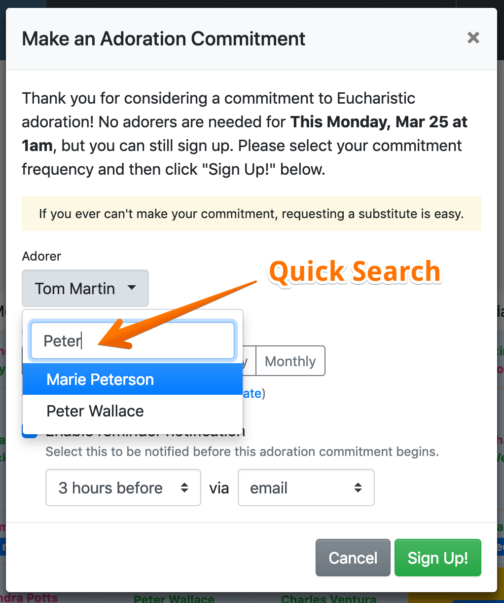Click the green Sign Up! button
Viewport: 504px width, 603px height.
pyautogui.click(x=437, y=558)
